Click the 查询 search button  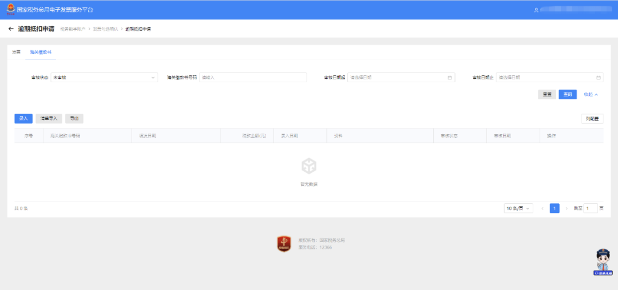[x=568, y=95]
